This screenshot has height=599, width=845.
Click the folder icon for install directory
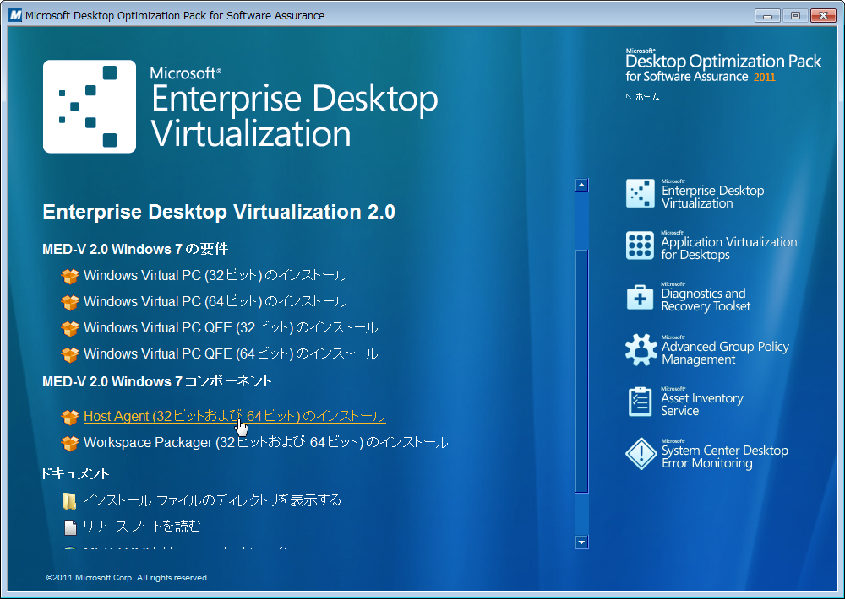point(69,501)
